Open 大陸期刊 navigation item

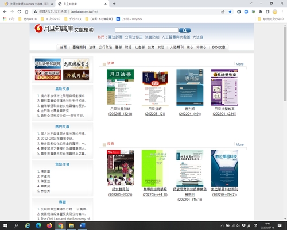click(177, 47)
